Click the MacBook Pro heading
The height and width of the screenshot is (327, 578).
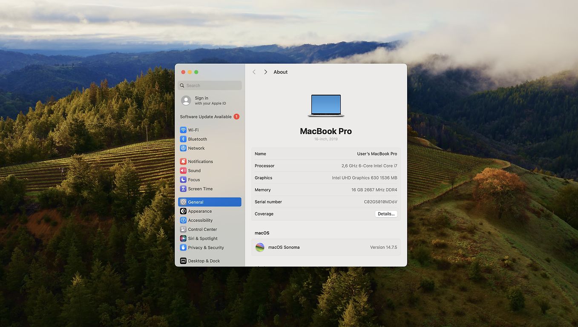326,131
